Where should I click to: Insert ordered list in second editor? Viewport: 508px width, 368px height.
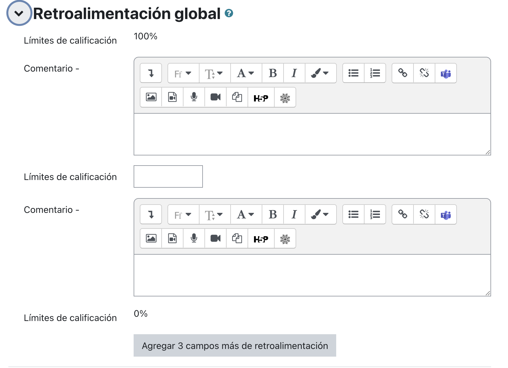click(x=375, y=214)
